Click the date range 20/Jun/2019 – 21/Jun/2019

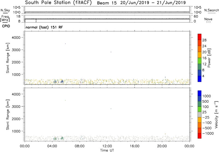(x=153, y=3)
